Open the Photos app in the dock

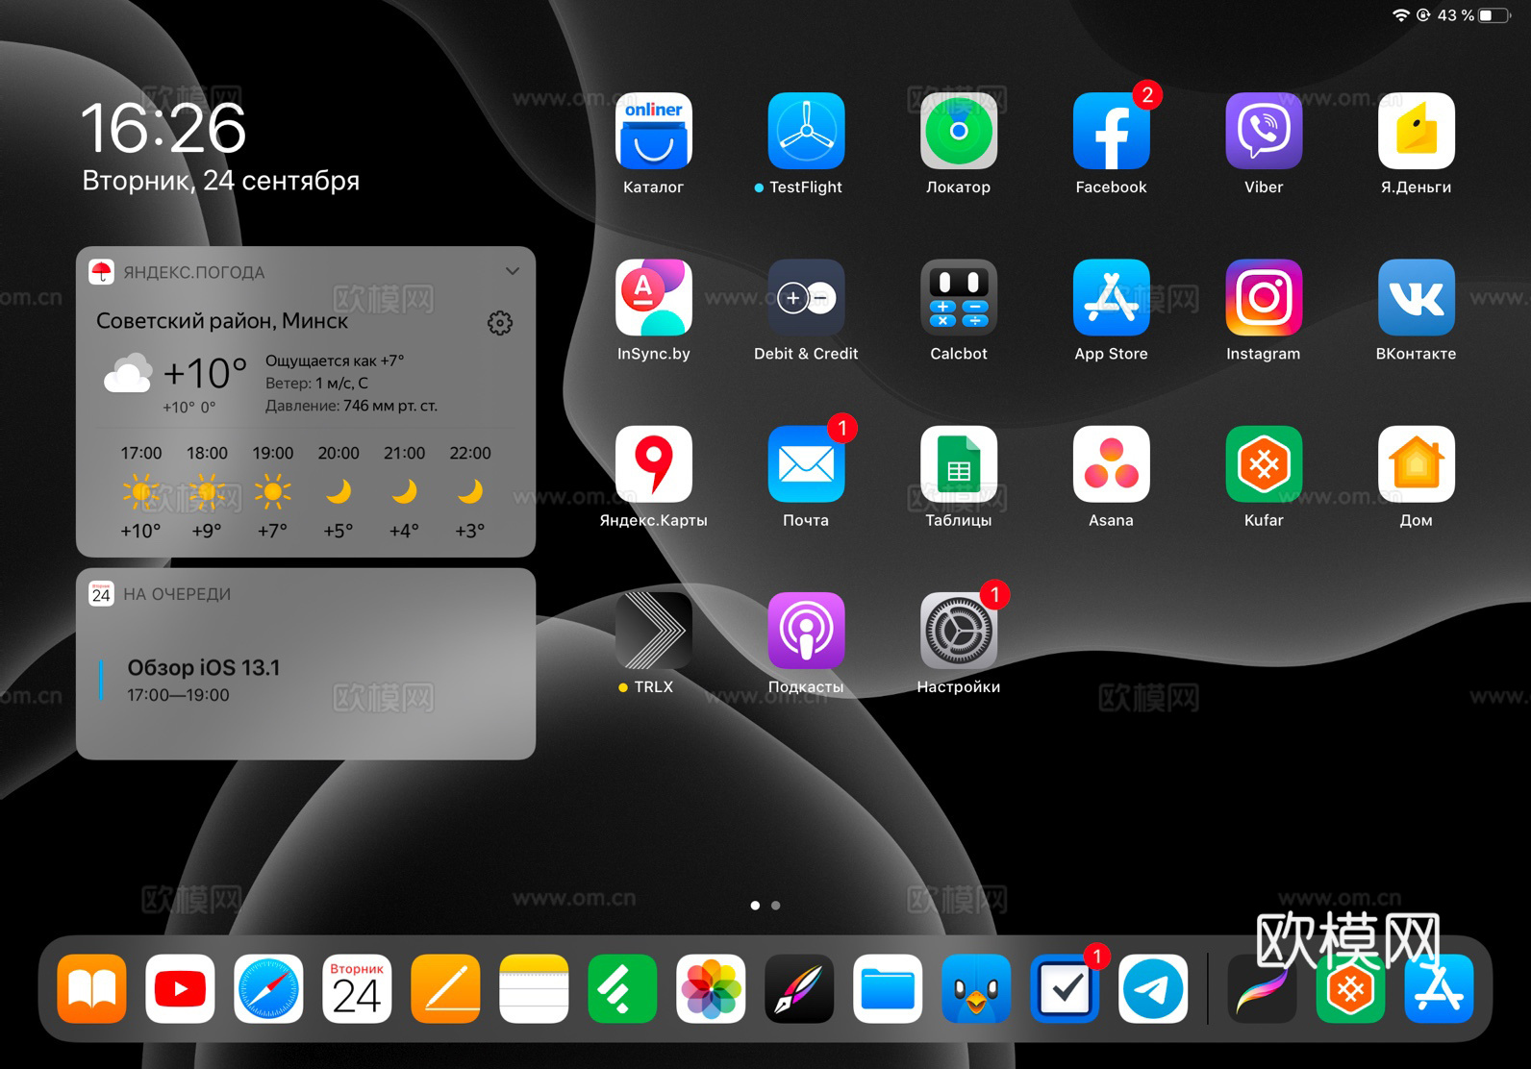[711, 988]
